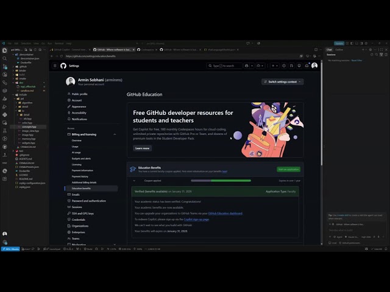390x292 pixels.
Task: Open the Search view in activity bar
Action: pyautogui.click(x=4, y=58)
